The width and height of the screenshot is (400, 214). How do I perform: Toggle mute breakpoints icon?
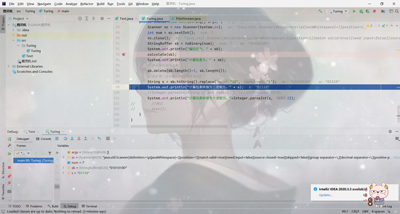[9, 183]
